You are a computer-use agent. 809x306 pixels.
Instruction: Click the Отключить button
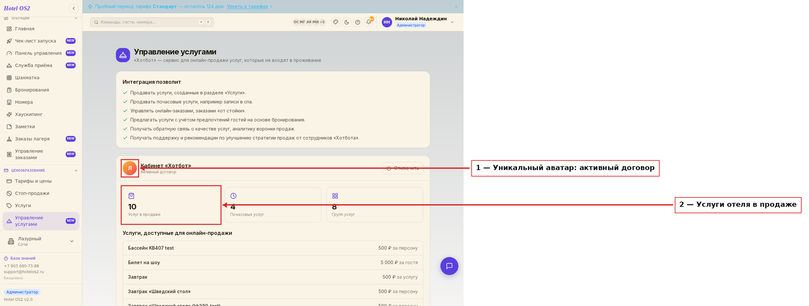tap(403, 168)
